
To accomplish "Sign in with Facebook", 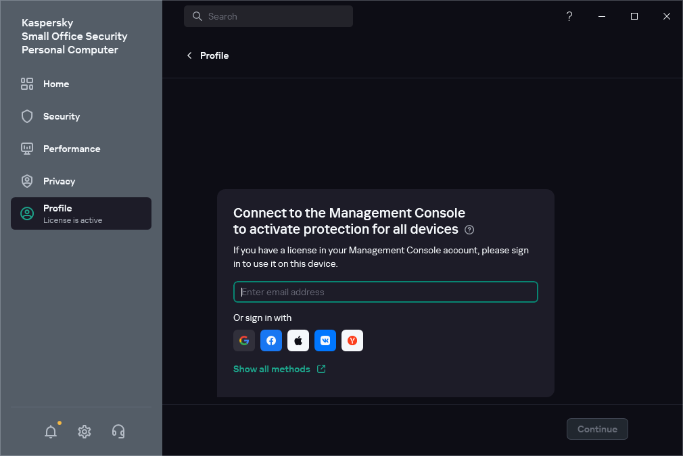I will click(x=271, y=340).
